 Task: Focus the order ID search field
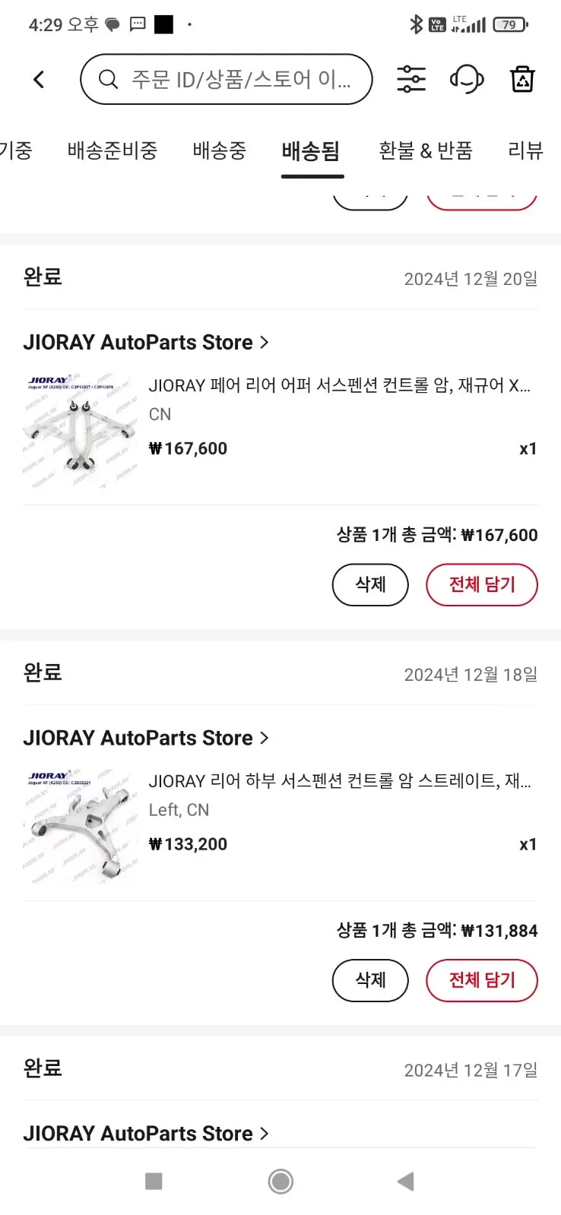[x=240, y=79]
